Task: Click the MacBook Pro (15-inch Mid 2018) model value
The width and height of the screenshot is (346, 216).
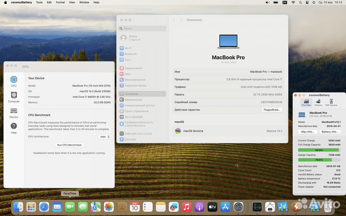Action: click(91, 86)
